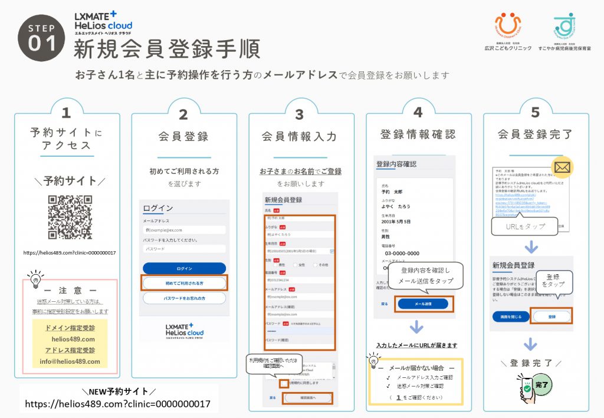Image resolution: width=604 pixels, height=418 pixels.
Task: Click the 登録 button in step 5
Action: (552, 317)
